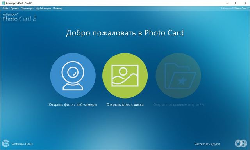Share via the Twitter bird icon
Image resolution: width=250 pixels, height=150 pixels.
point(238,144)
